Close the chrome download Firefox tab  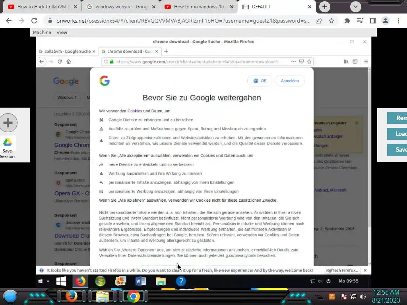point(157,51)
